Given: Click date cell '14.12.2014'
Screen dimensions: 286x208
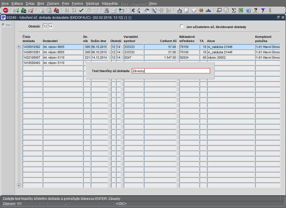Looking at the screenshot, I should point(99,57).
